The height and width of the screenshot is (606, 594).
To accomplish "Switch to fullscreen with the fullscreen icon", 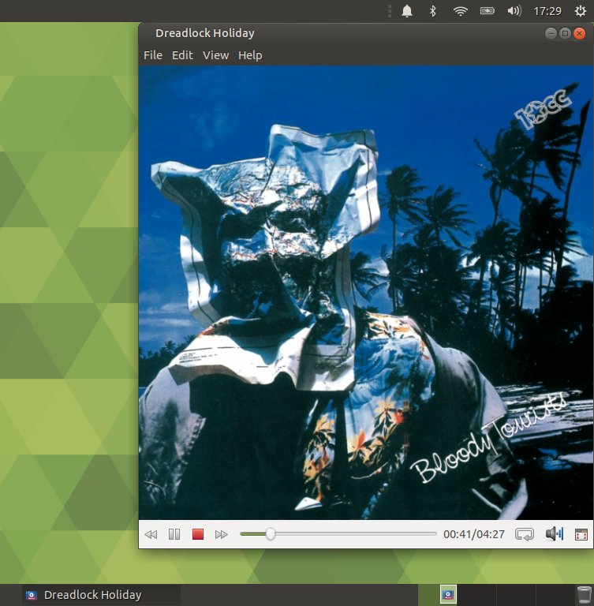I will click(581, 534).
